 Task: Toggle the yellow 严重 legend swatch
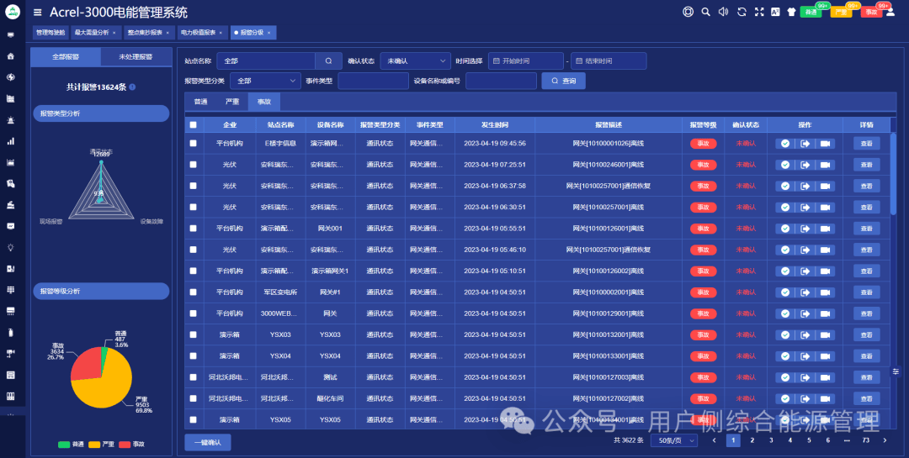[x=94, y=445]
